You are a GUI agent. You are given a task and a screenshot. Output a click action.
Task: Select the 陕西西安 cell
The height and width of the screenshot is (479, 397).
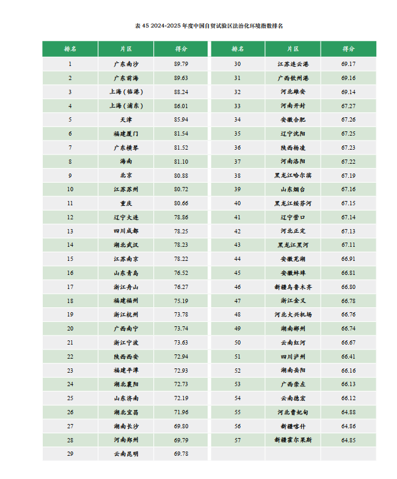[x=126, y=356]
